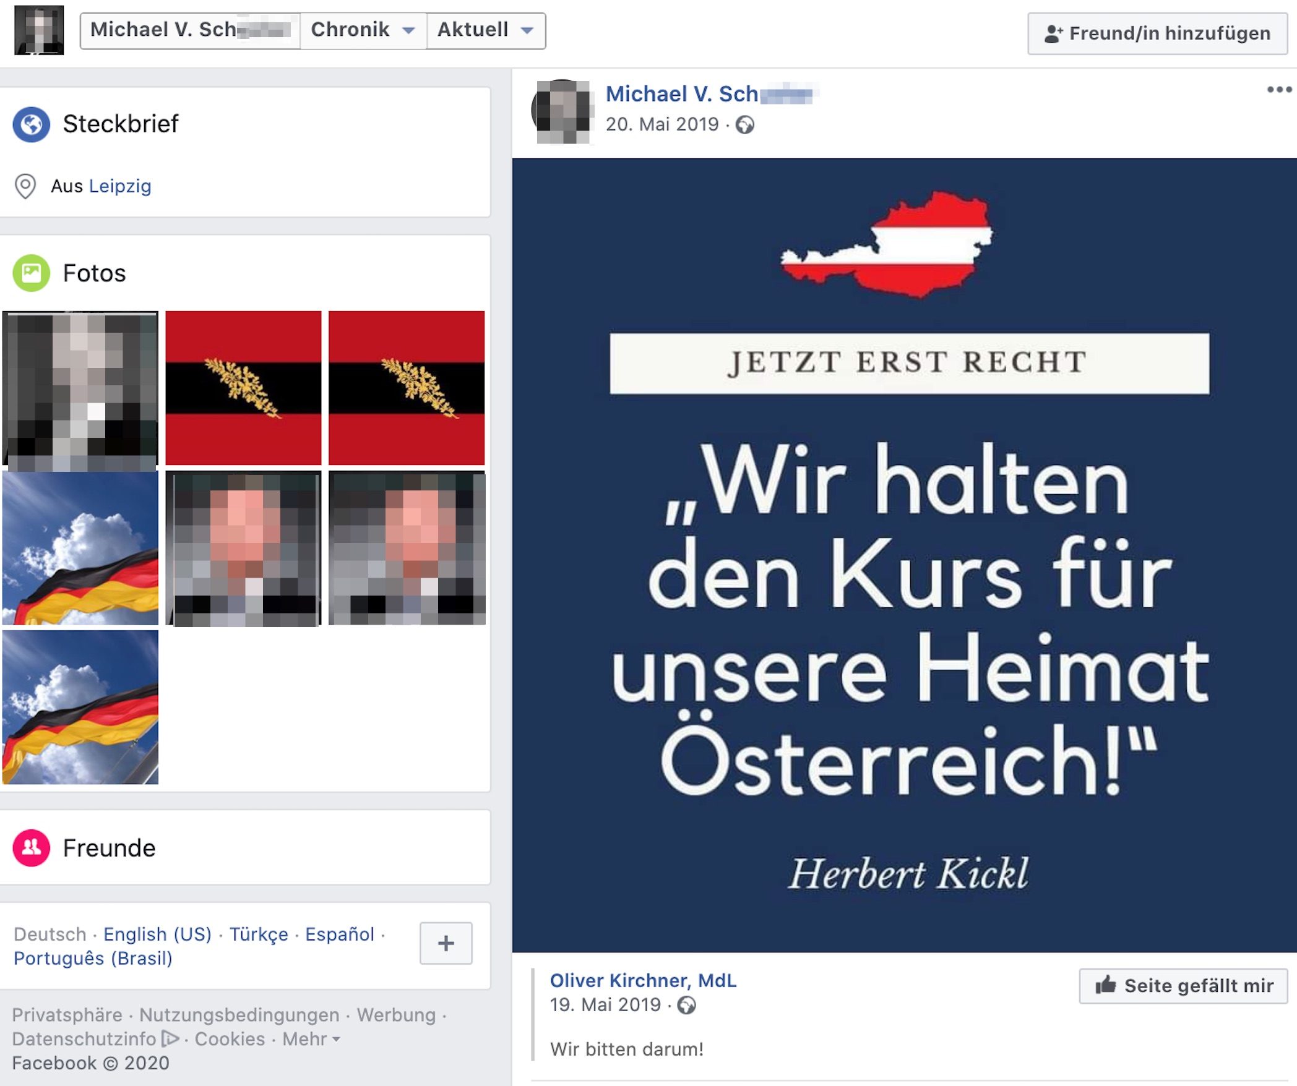Click the globe icon beside 19. Mai 2019

click(x=686, y=1005)
